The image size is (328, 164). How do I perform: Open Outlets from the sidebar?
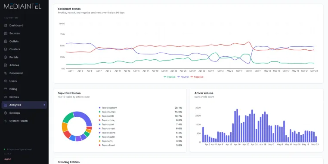[24, 41]
